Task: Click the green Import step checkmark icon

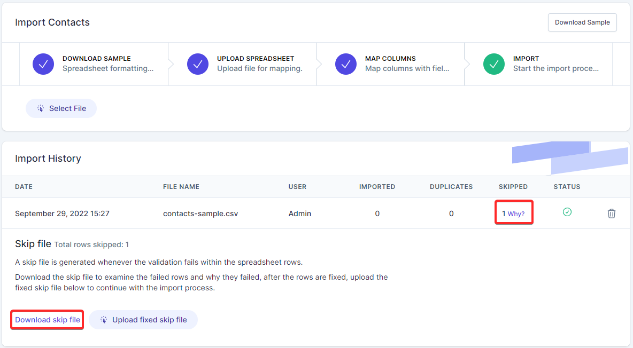Action: tap(494, 64)
